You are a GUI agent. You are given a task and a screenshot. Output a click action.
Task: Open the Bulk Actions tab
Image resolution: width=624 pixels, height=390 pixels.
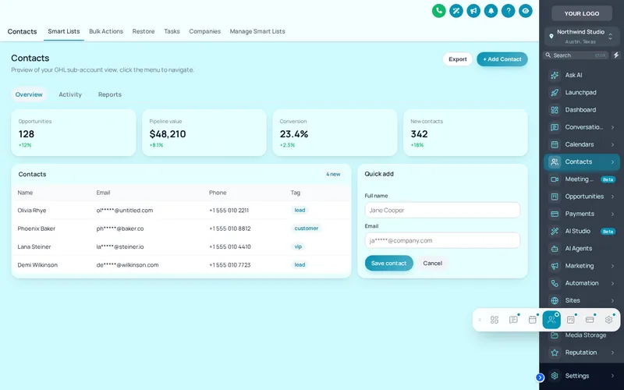coord(106,31)
